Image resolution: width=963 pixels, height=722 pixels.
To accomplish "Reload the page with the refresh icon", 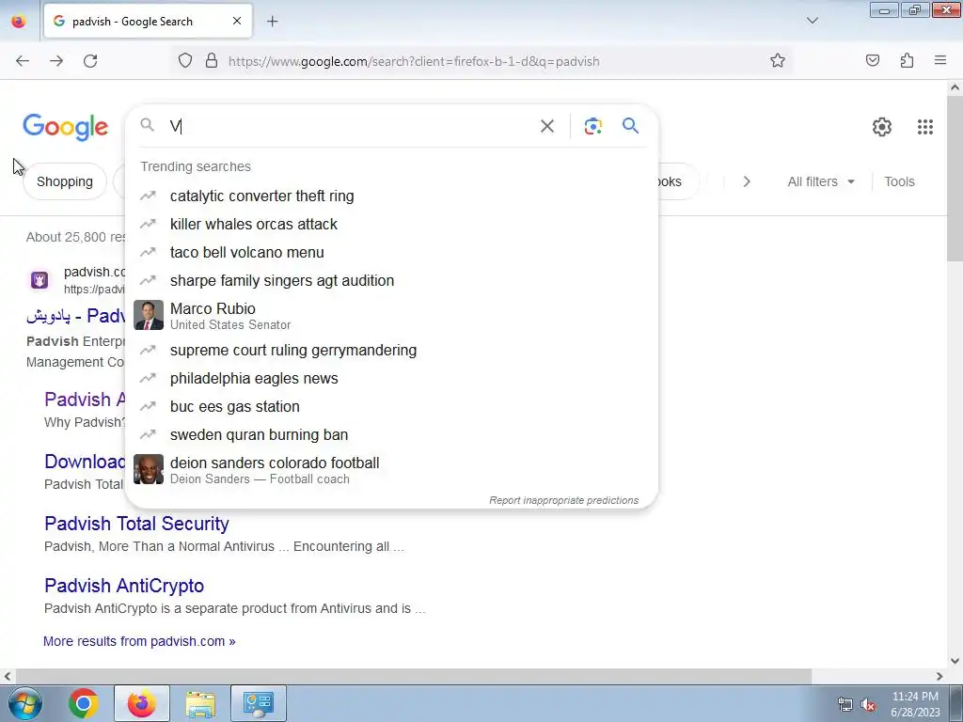I will click(90, 61).
